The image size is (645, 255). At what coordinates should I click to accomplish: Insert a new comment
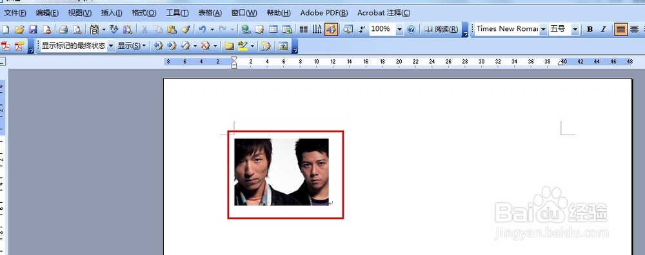tap(229, 46)
